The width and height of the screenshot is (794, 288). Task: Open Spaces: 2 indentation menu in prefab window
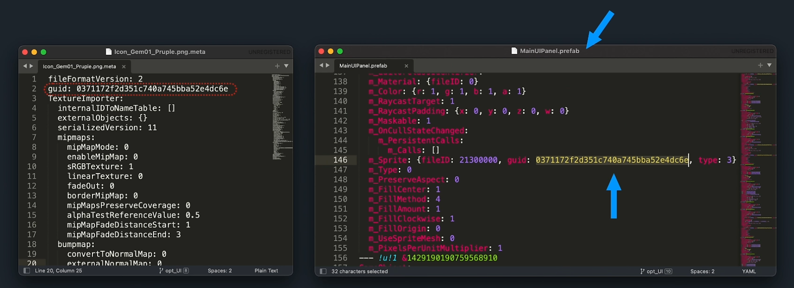[x=702, y=271]
